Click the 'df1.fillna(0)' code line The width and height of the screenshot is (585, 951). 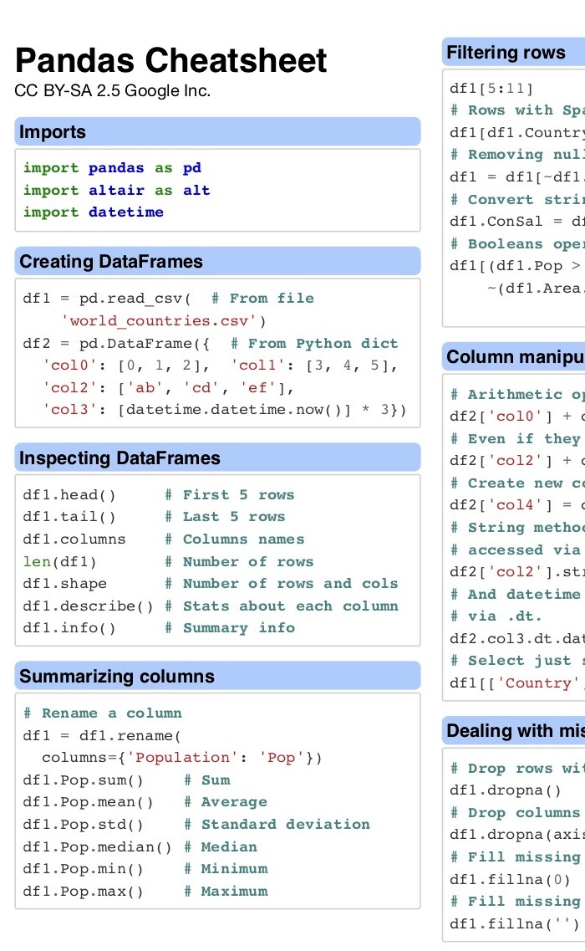511,879
